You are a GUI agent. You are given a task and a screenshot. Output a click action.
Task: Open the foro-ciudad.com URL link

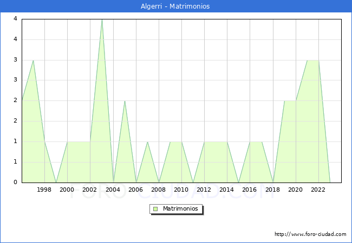point(310,234)
